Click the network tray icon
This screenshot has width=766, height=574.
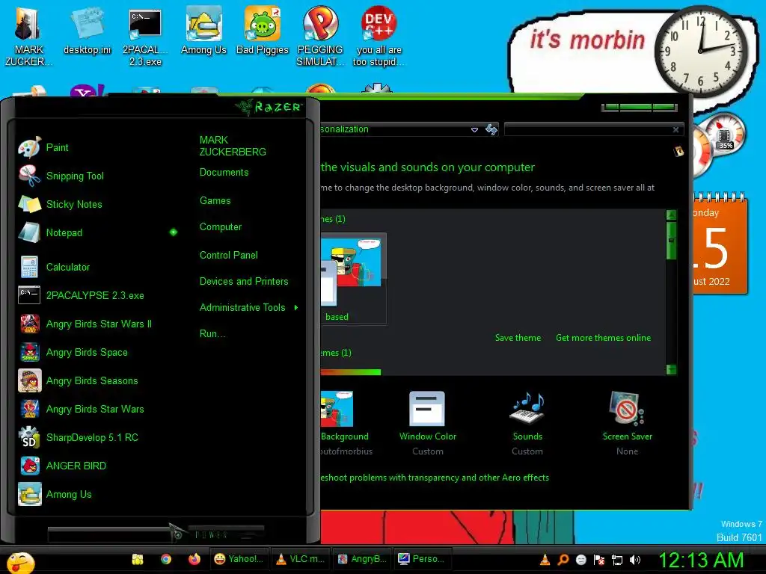(x=617, y=560)
